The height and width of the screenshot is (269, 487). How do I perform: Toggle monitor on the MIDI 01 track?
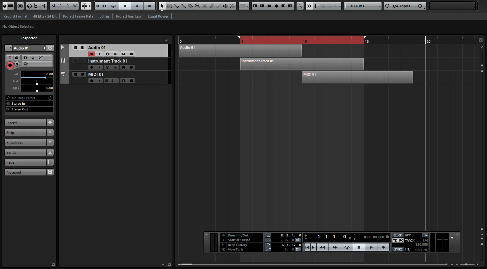99,81
